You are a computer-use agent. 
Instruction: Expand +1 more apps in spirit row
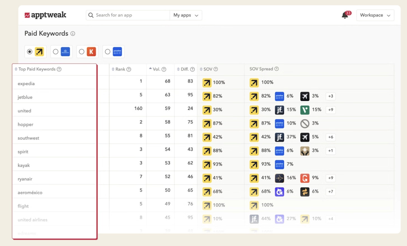pyautogui.click(x=331, y=151)
